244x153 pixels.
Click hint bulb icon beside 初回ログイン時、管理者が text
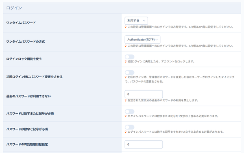[x=126, y=77]
